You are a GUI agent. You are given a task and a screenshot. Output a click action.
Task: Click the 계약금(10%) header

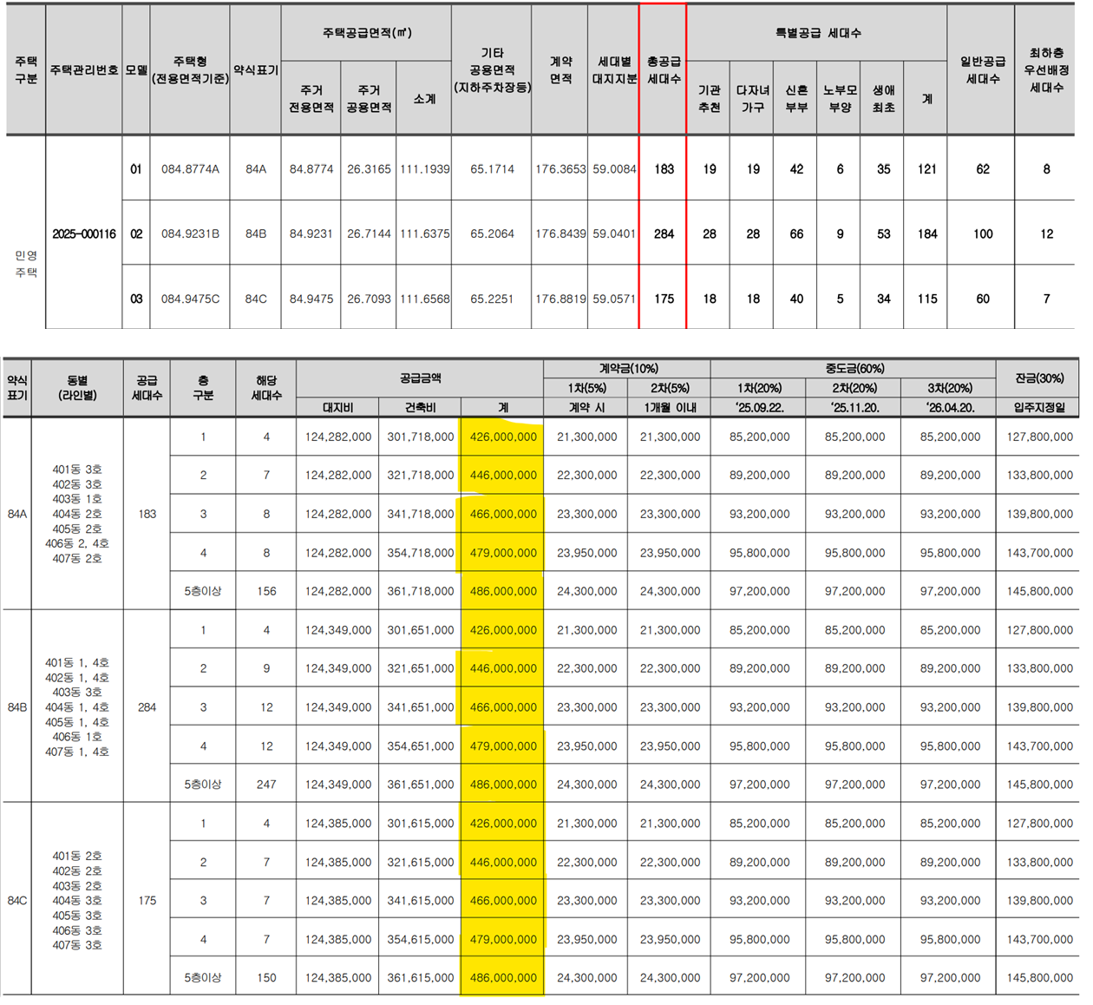(x=628, y=368)
